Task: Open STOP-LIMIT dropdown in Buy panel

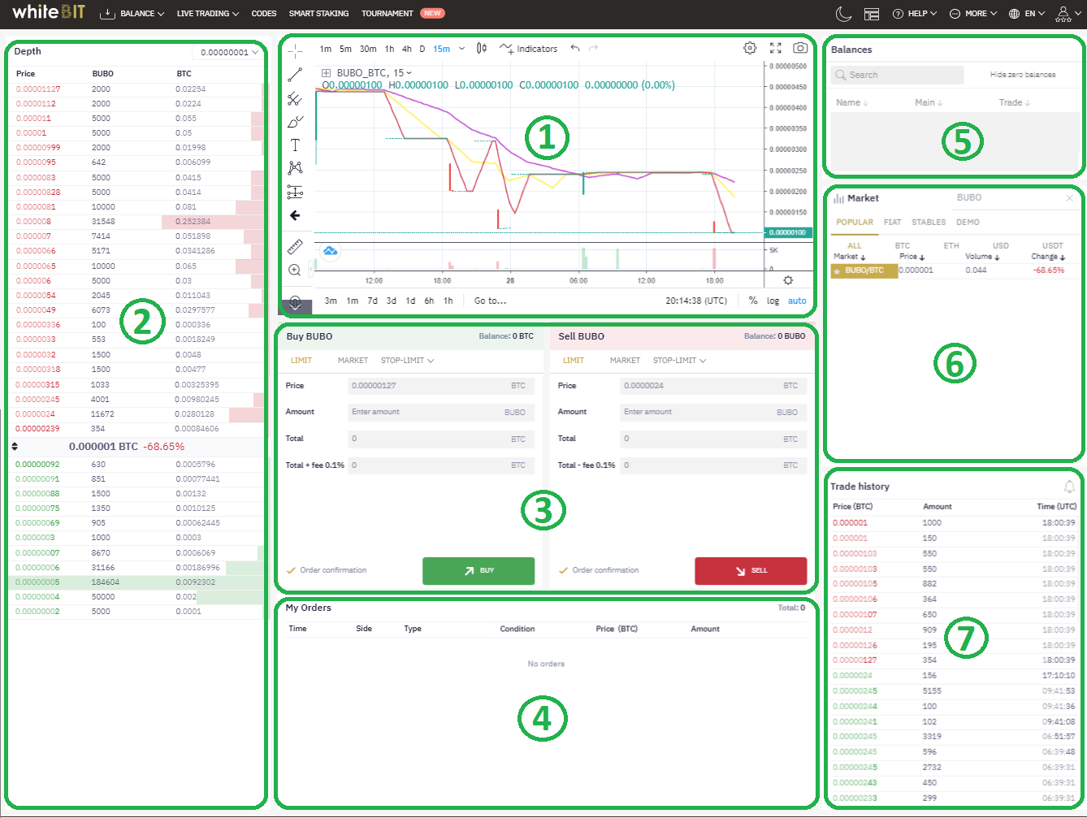Action: point(407,360)
